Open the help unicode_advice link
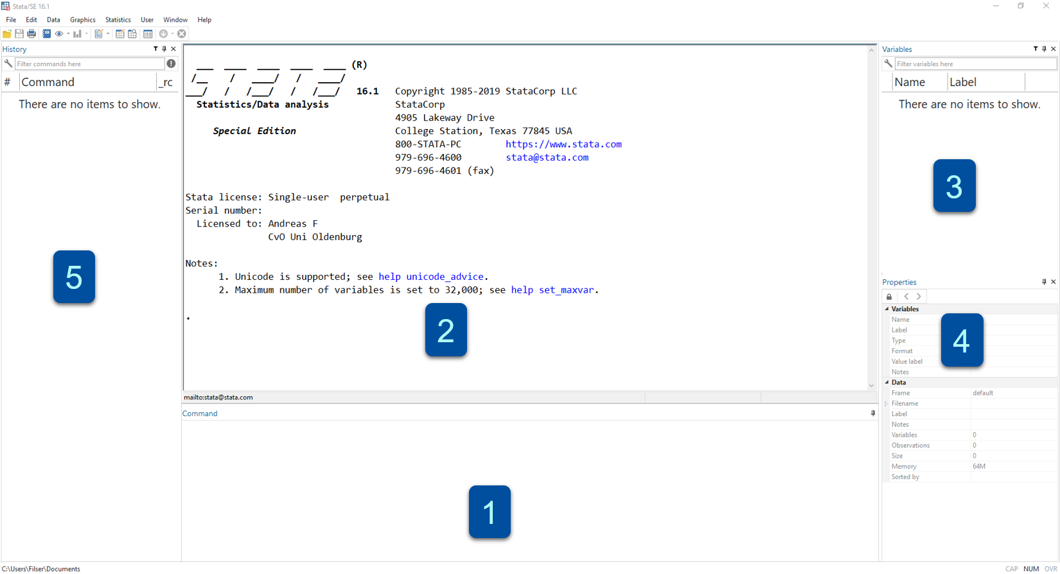 (x=431, y=277)
